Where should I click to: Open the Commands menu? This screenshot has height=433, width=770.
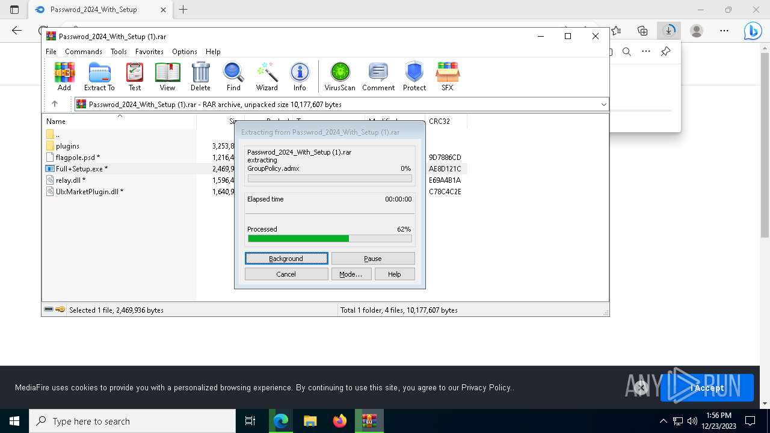(x=84, y=52)
